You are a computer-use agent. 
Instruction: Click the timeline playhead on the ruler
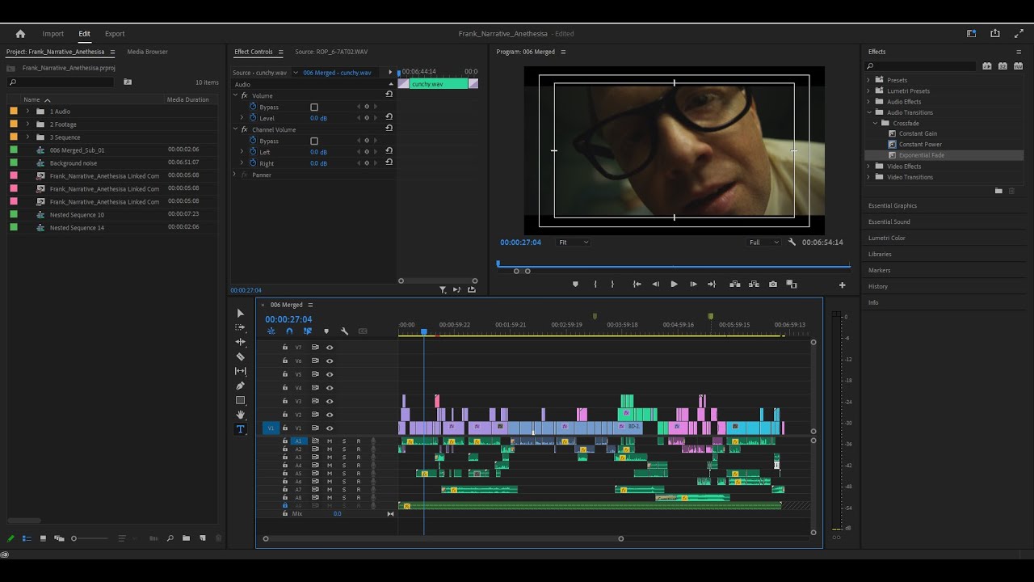[x=423, y=331]
